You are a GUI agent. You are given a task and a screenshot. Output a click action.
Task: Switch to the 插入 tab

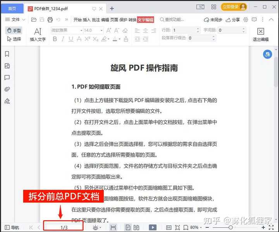87,20
